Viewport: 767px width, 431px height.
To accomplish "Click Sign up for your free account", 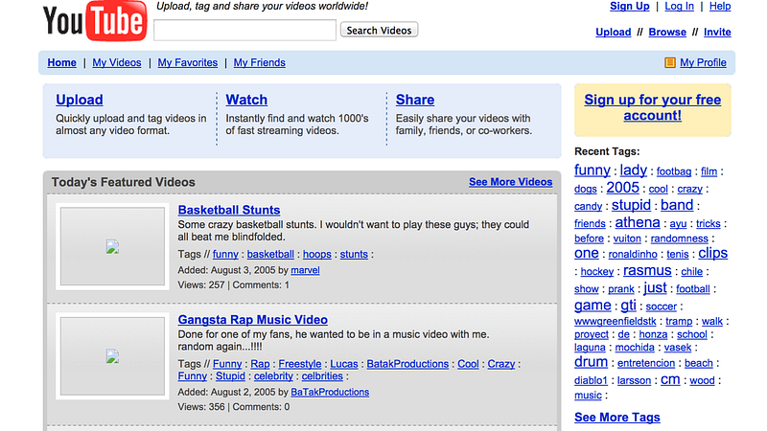I will click(653, 107).
